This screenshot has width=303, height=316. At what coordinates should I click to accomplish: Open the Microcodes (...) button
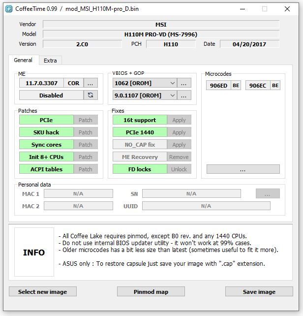click(x=243, y=169)
